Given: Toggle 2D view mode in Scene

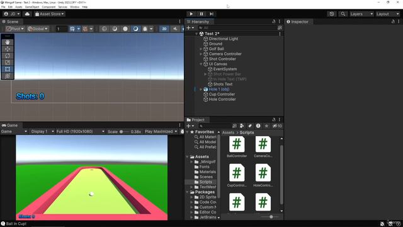Looking at the screenshot, I should 164,29.
